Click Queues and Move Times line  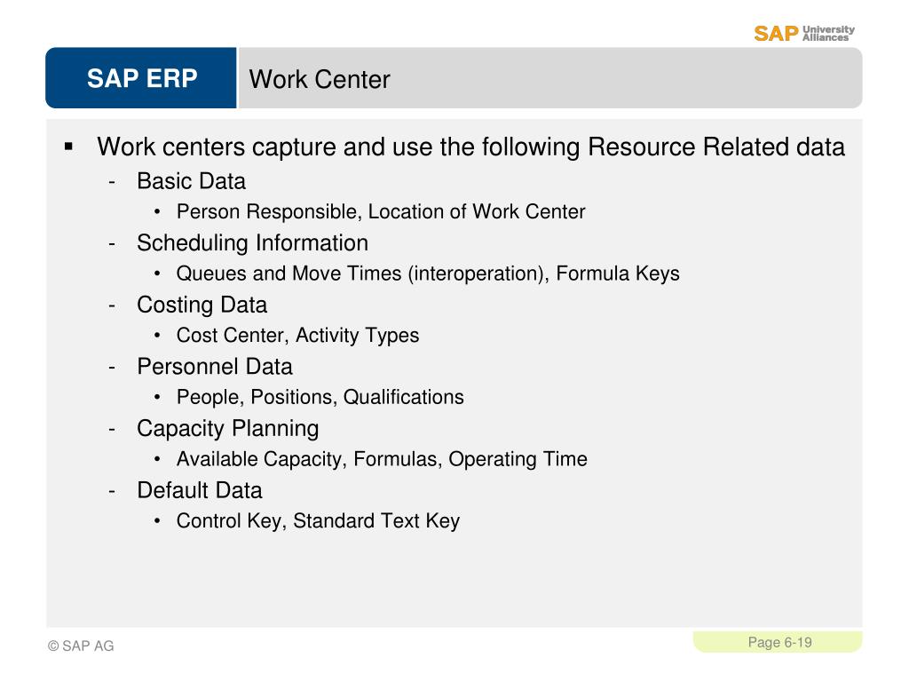(x=428, y=274)
